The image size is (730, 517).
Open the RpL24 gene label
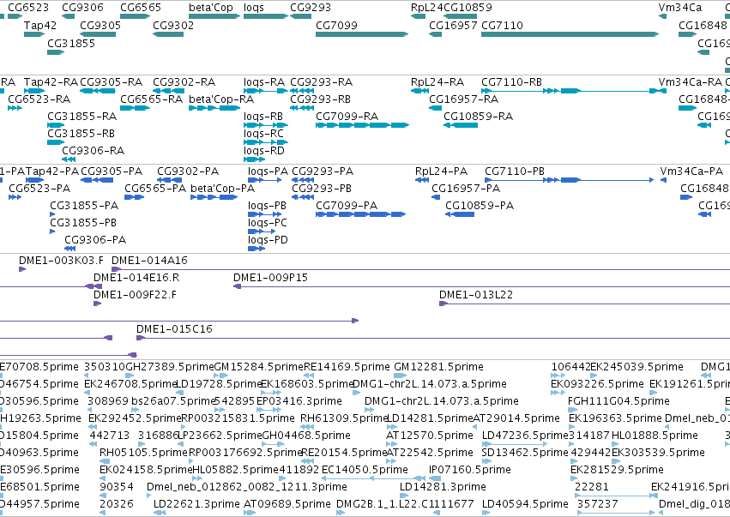tap(427, 8)
